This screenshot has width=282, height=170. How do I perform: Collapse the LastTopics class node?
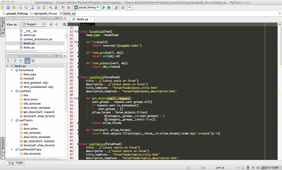pos(12,120)
